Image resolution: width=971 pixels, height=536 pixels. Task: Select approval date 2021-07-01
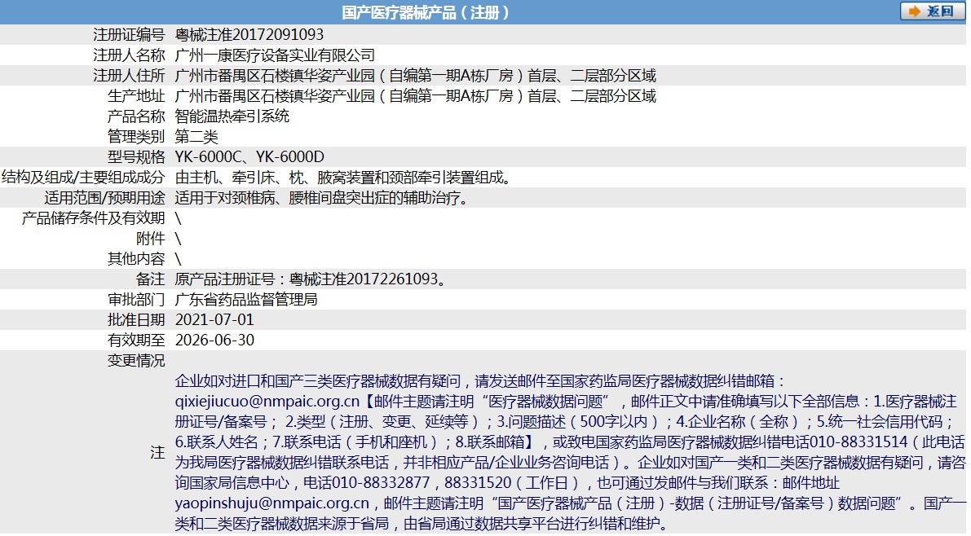coord(214,320)
